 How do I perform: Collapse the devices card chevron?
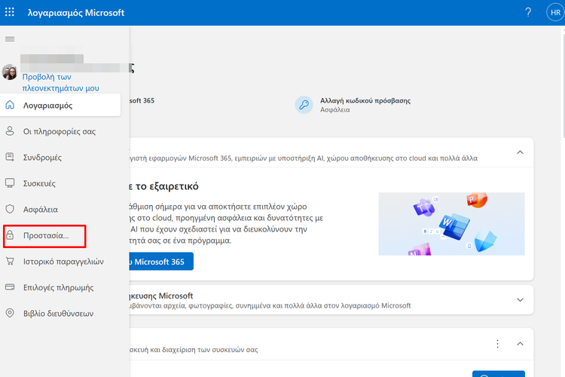pyautogui.click(x=520, y=344)
